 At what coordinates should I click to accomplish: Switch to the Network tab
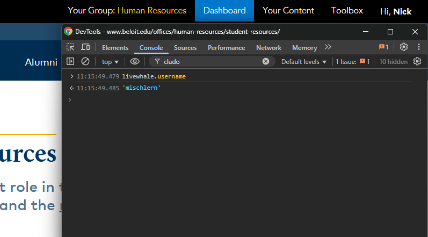(269, 48)
